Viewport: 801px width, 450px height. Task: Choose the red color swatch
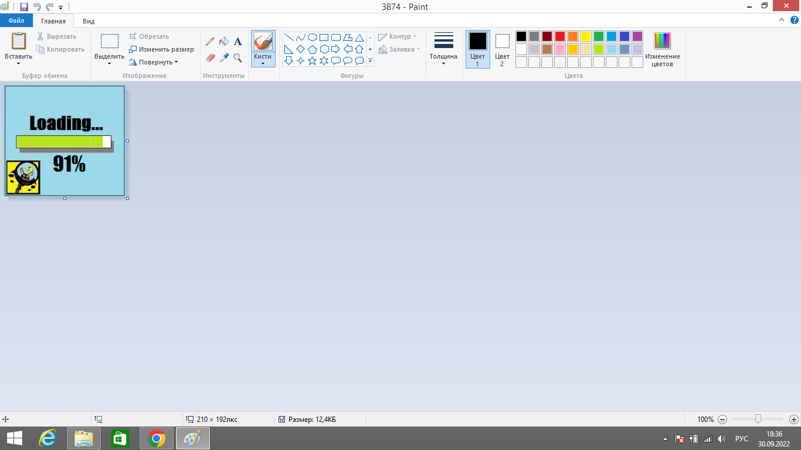(560, 36)
